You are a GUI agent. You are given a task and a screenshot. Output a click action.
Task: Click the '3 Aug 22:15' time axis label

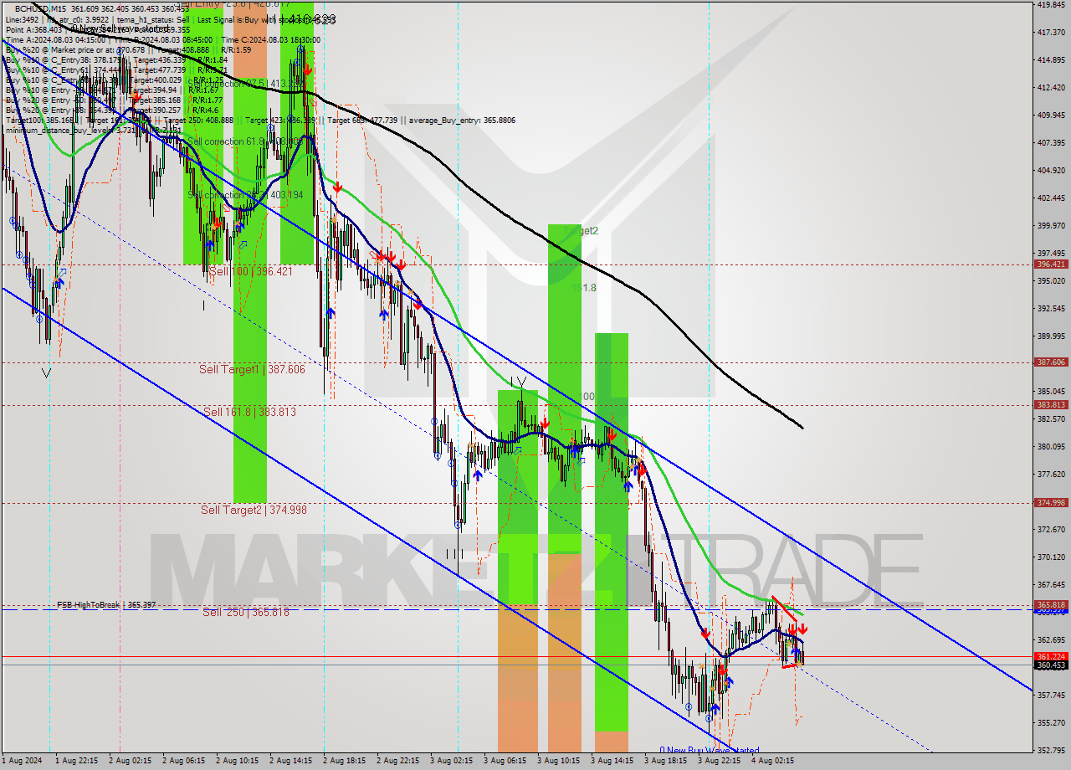[720, 762]
